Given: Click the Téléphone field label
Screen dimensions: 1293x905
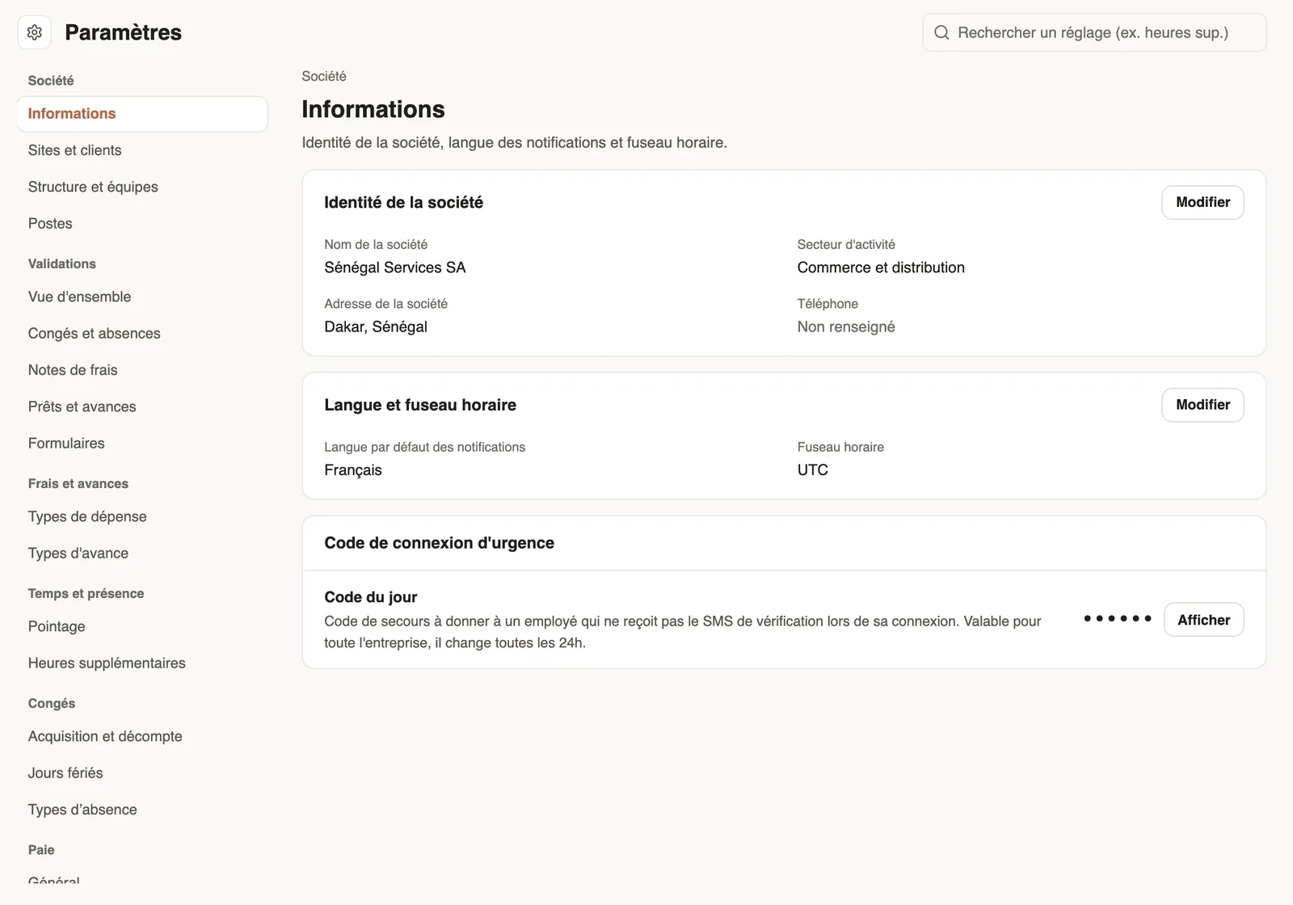Looking at the screenshot, I should coord(828,304).
